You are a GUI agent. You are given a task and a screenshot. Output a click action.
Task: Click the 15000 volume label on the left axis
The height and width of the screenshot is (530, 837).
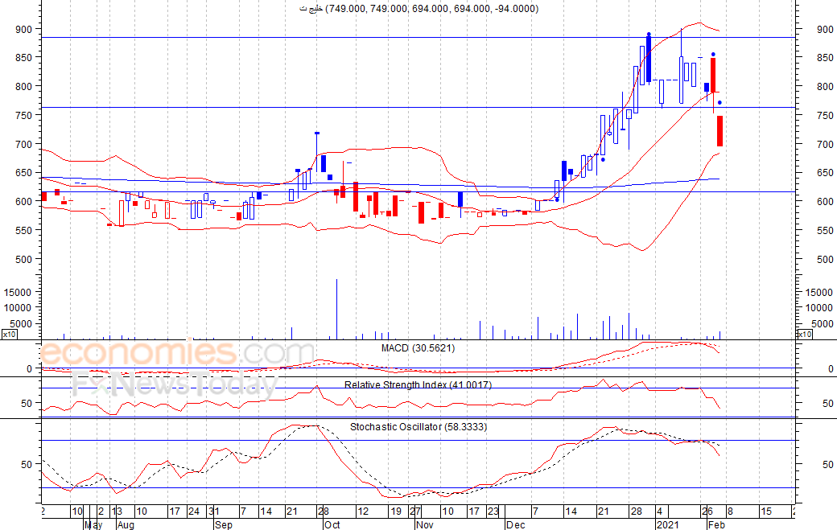17,292
